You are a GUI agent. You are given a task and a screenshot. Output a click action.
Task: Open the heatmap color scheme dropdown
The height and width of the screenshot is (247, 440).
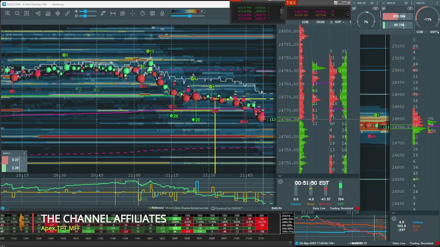pyautogui.click(x=202, y=11)
